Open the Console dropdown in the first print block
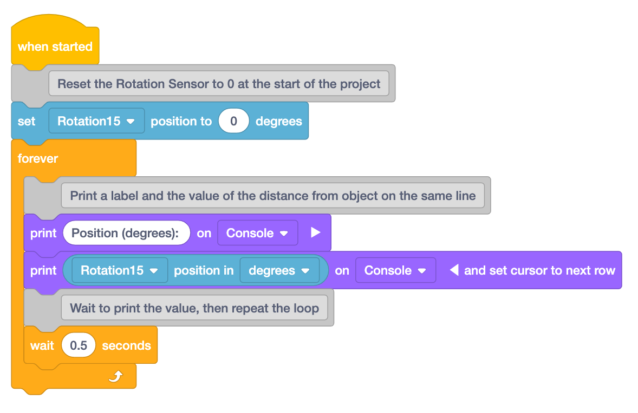Viewport: 638px width, 413px height. click(257, 232)
